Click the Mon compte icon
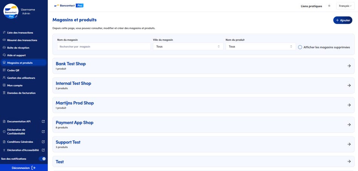The image size is (358, 171). (4, 85)
